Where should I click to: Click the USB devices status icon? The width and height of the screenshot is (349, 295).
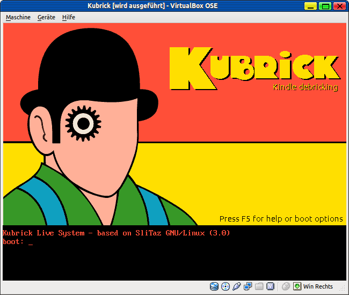(x=237, y=286)
